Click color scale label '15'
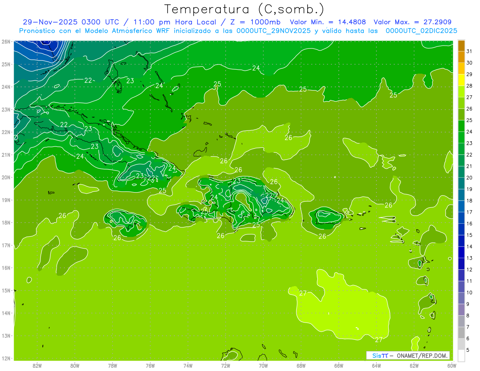The height and width of the screenshot is (371, 480). 469,235
